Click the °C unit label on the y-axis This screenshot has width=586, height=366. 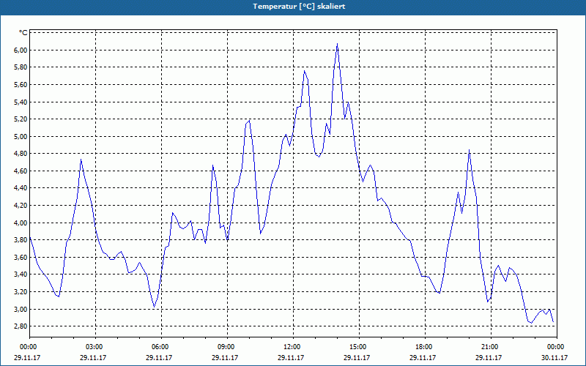(x=23, y=33)
